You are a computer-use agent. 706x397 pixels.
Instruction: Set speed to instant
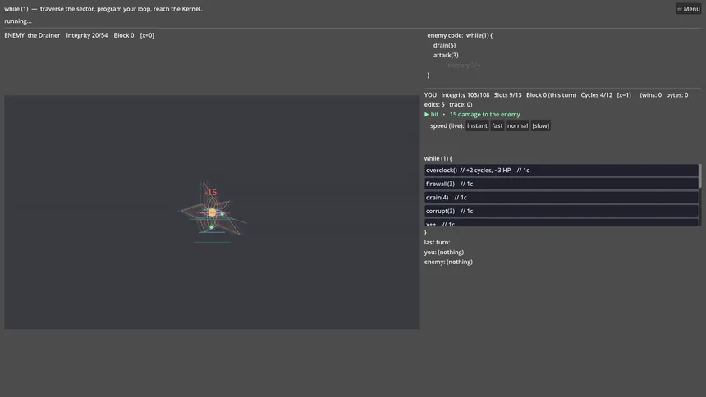[477, 125]
